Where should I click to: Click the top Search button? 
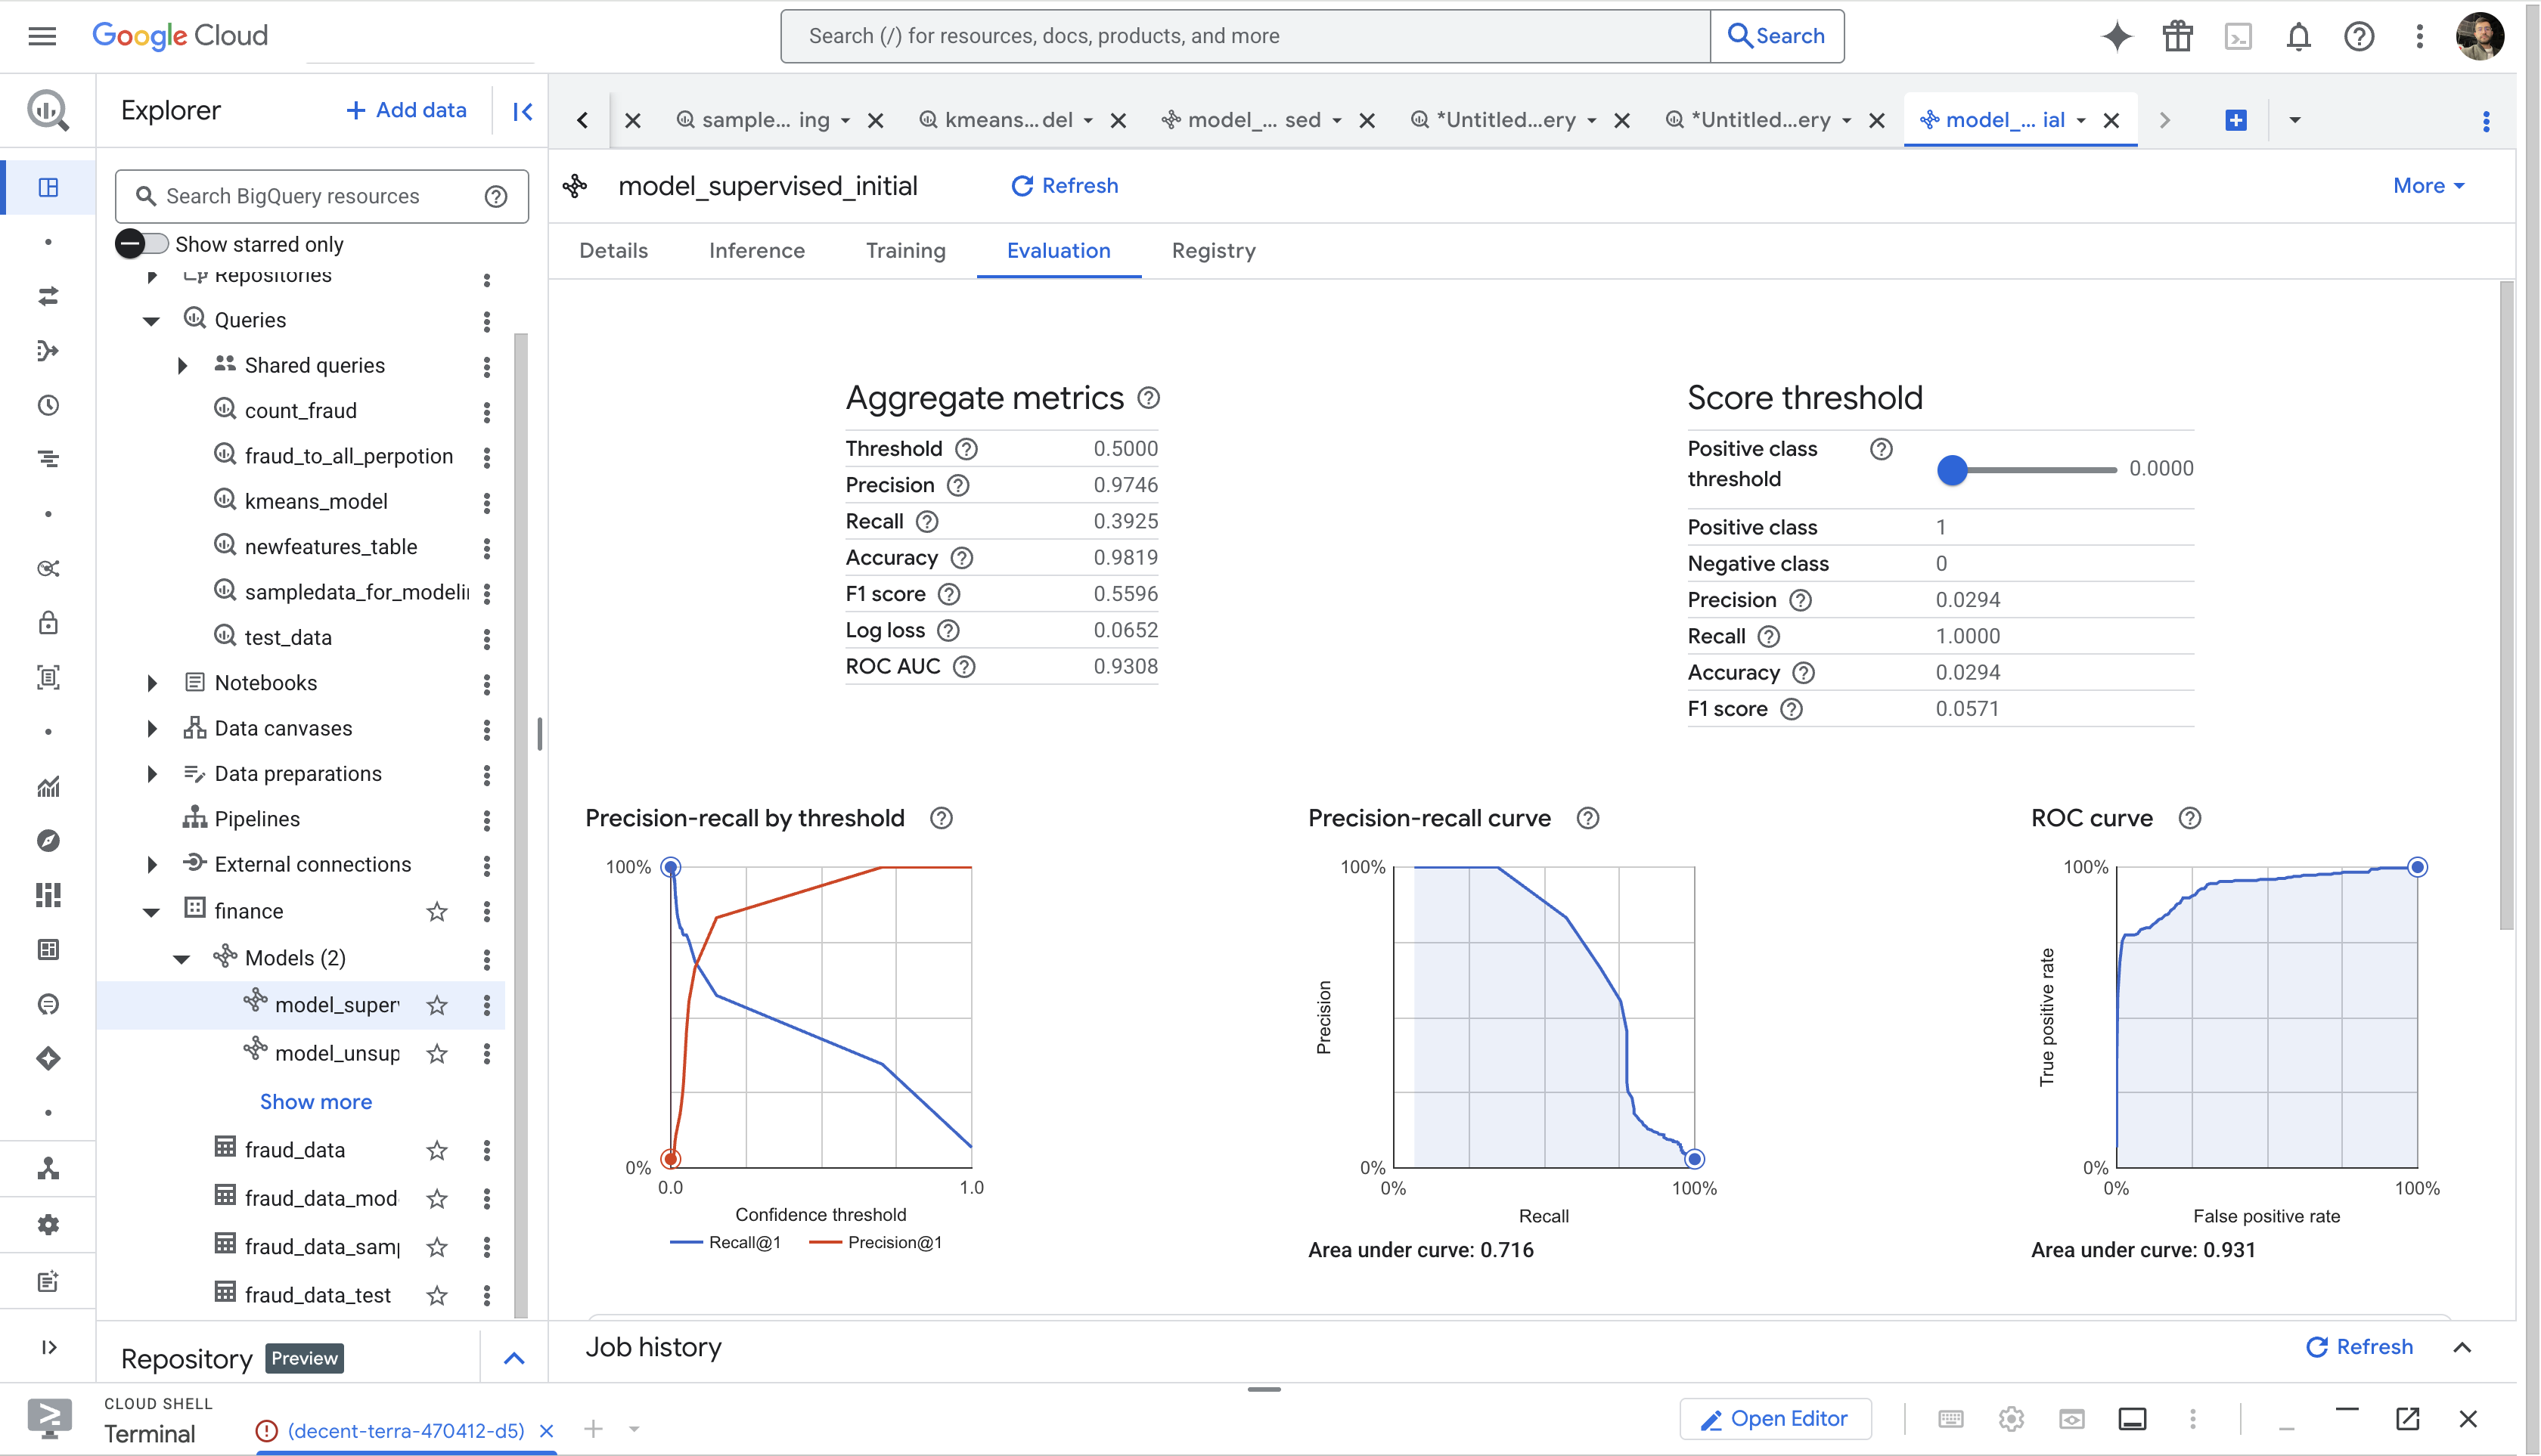1776,36
